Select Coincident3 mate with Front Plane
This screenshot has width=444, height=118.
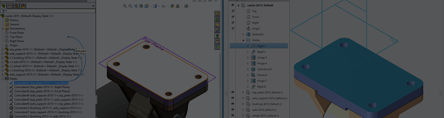point(42,91)
